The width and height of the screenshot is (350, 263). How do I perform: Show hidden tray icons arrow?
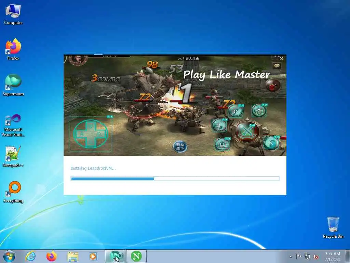pos(291,256)
